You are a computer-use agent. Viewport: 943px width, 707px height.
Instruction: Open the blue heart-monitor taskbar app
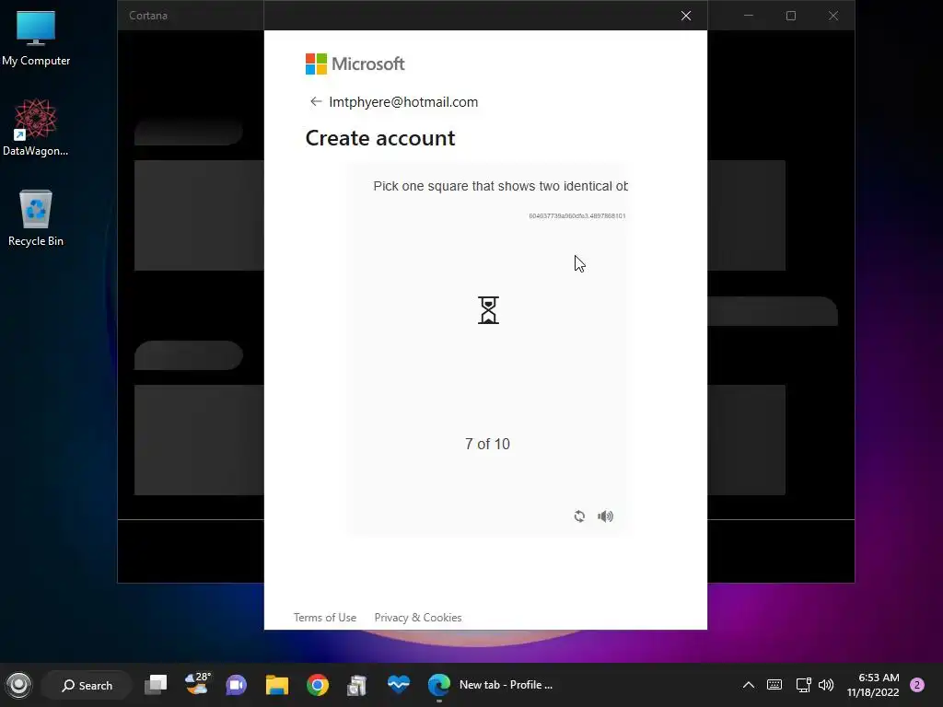point(398,684)
